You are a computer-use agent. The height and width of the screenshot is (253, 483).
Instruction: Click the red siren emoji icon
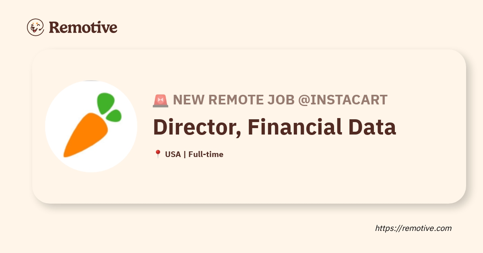(x=161, y=100)
